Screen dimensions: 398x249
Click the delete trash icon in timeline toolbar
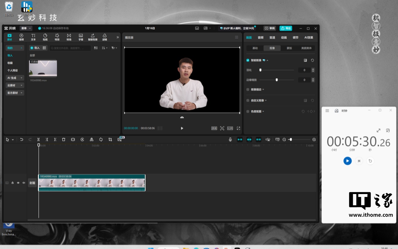point(64,139)
